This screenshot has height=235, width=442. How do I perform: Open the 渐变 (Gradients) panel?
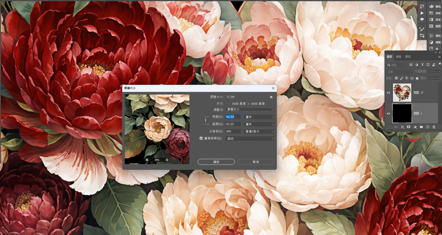[435, 20]
